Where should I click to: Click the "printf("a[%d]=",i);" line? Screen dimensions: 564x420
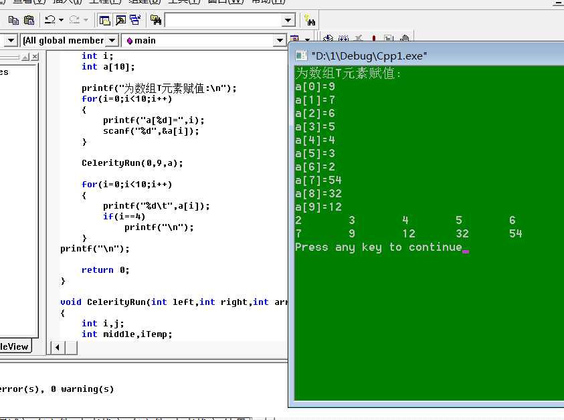tap(154, 120)
